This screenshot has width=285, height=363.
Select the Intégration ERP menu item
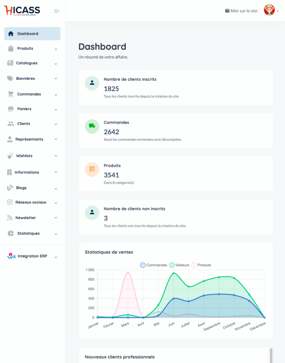click(x=32, y=256)
